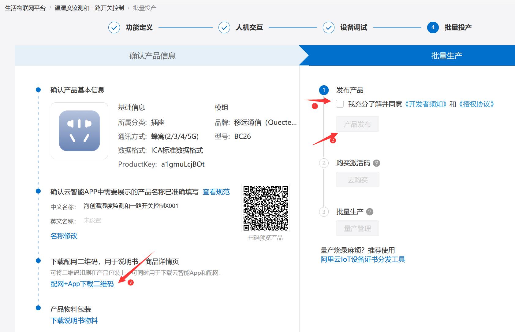515x332 pixels.
Task: Open help icon next to 购买激活码
Action: coord(377,163)
